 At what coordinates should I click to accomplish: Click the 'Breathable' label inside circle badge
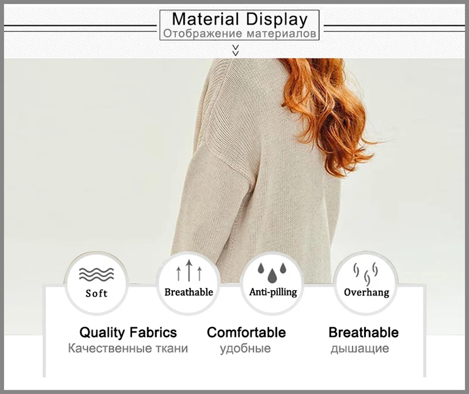(189, 292)
